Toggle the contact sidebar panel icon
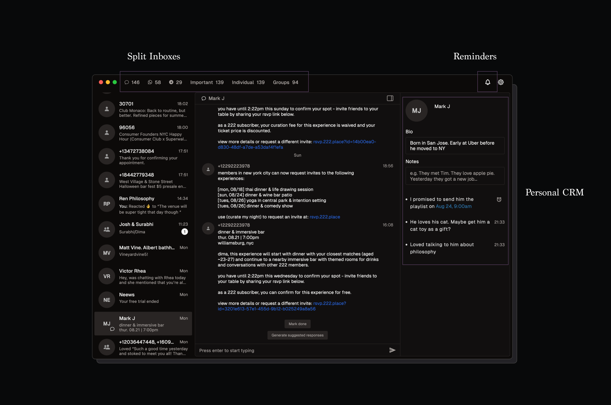Image resolution: width=611 pixels, height=405 pixels. 390,98
